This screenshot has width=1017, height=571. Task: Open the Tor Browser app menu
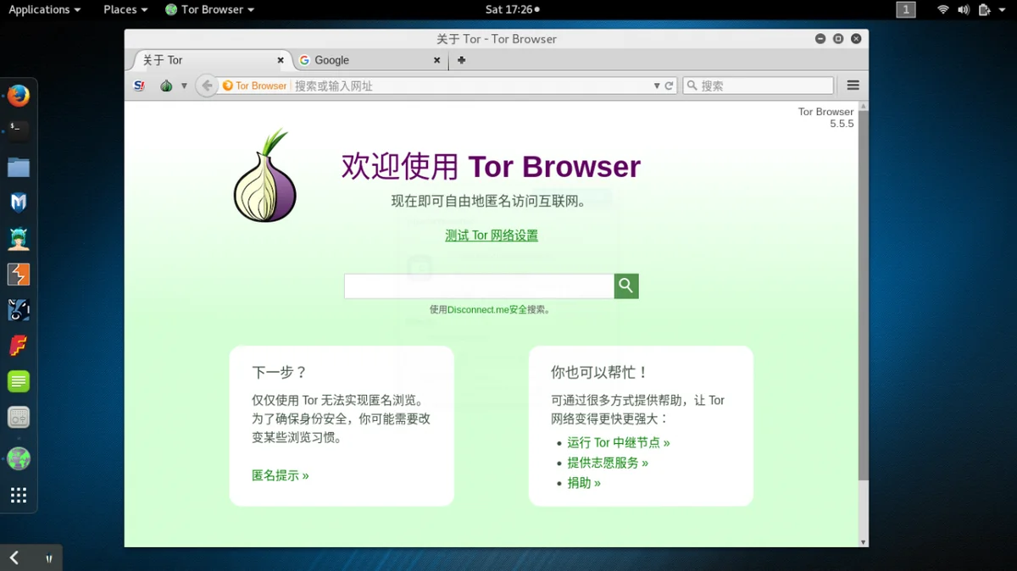click(209, 9)
